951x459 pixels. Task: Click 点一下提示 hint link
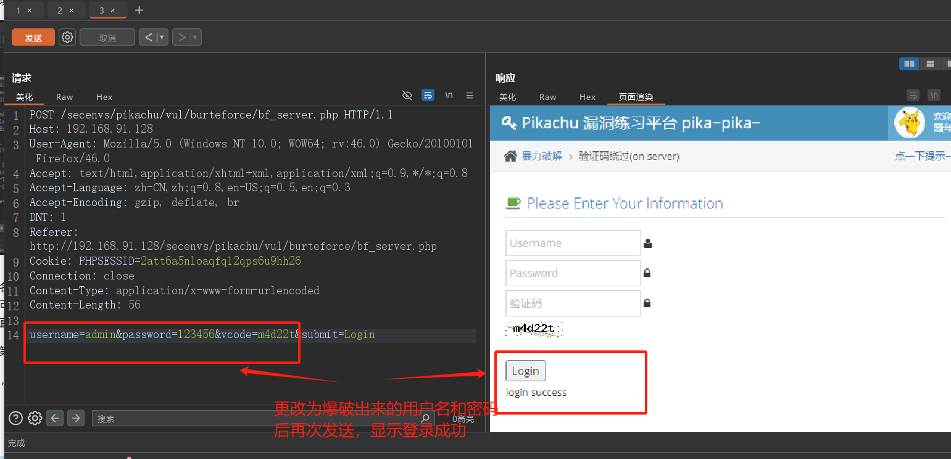pos(923,156)
